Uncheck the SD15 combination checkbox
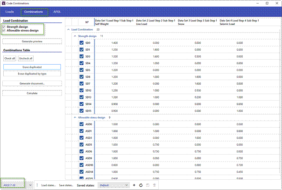This screenshot has width=282, height=190. pyautogui.click(x=81, y=111)
